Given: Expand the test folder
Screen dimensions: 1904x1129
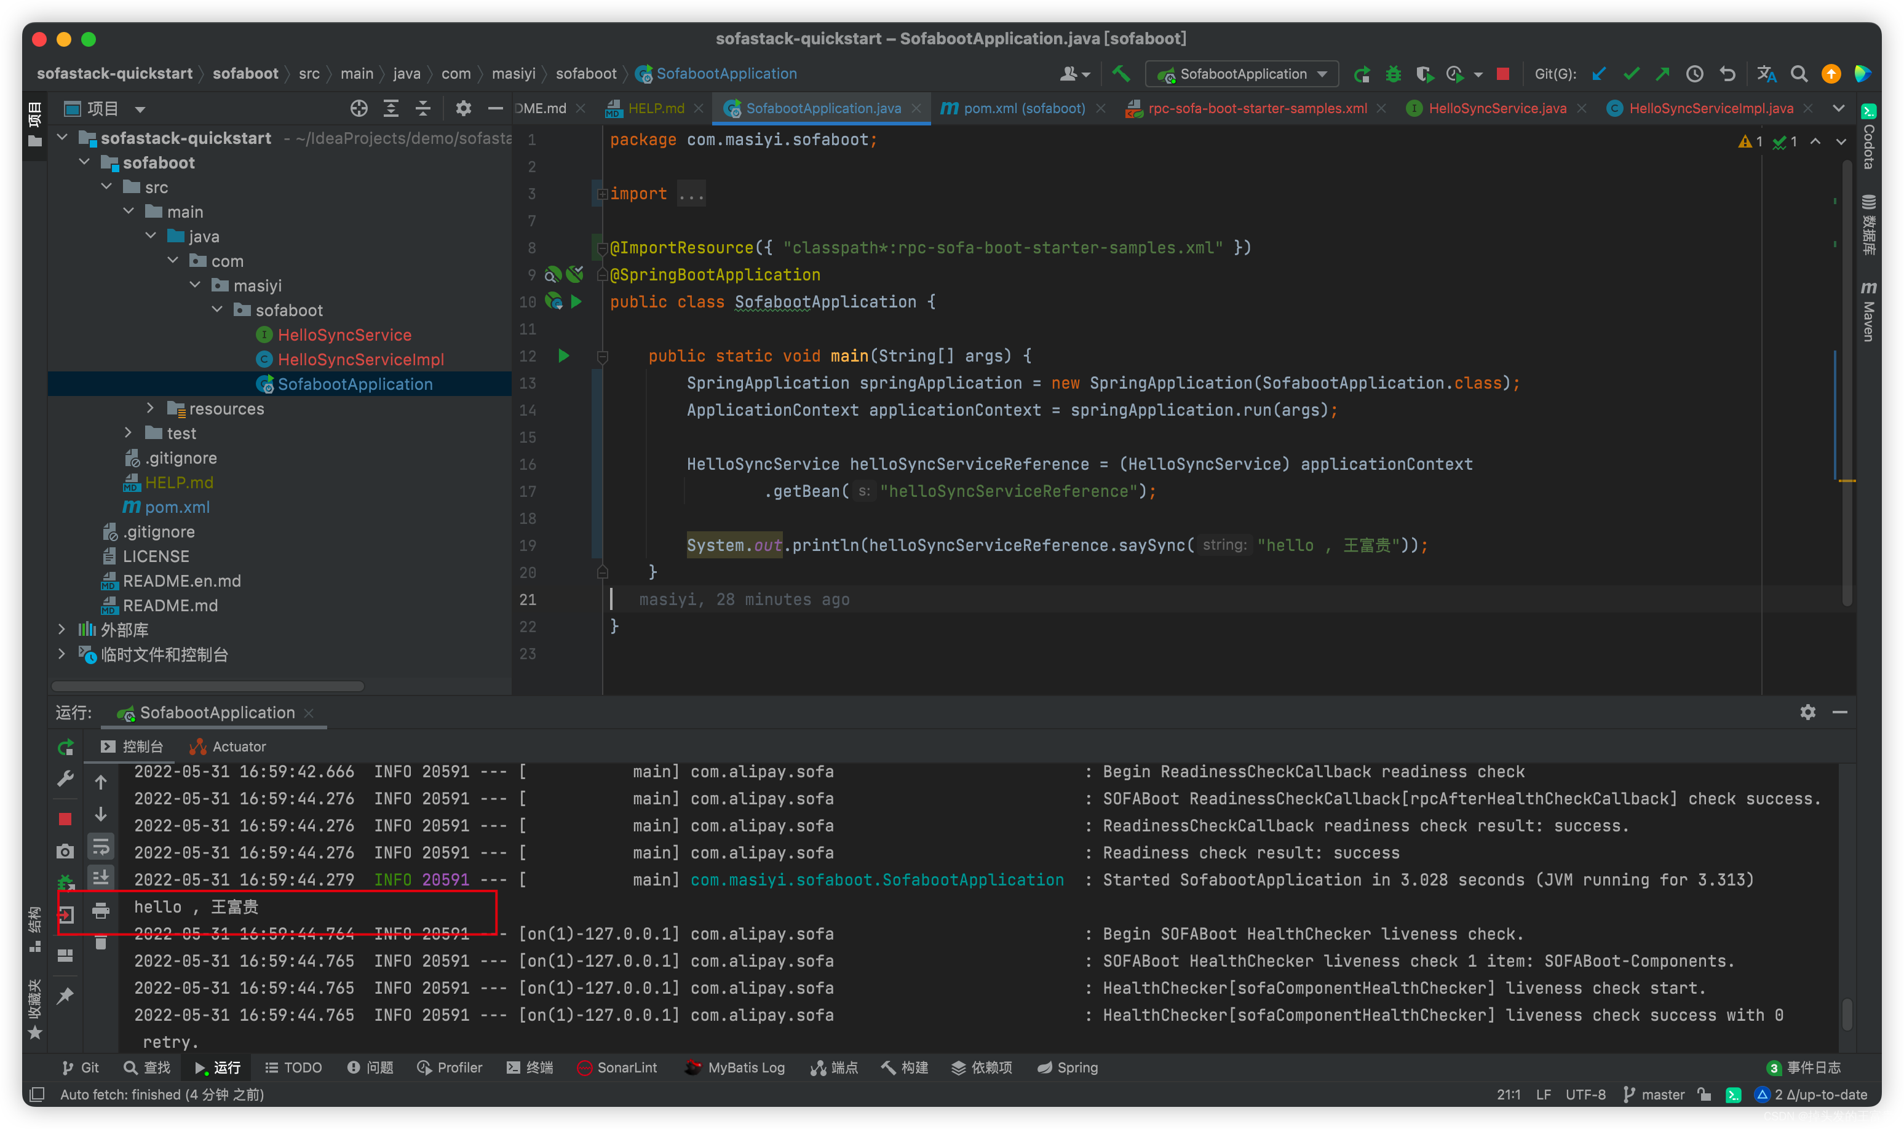Looking at the screenshot, I should pyautogui.click(x=129, y=433).
